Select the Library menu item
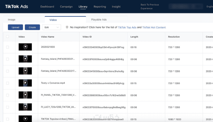This screenshot has width=213, height=122. pyautogui.click(x=83, y=7)
